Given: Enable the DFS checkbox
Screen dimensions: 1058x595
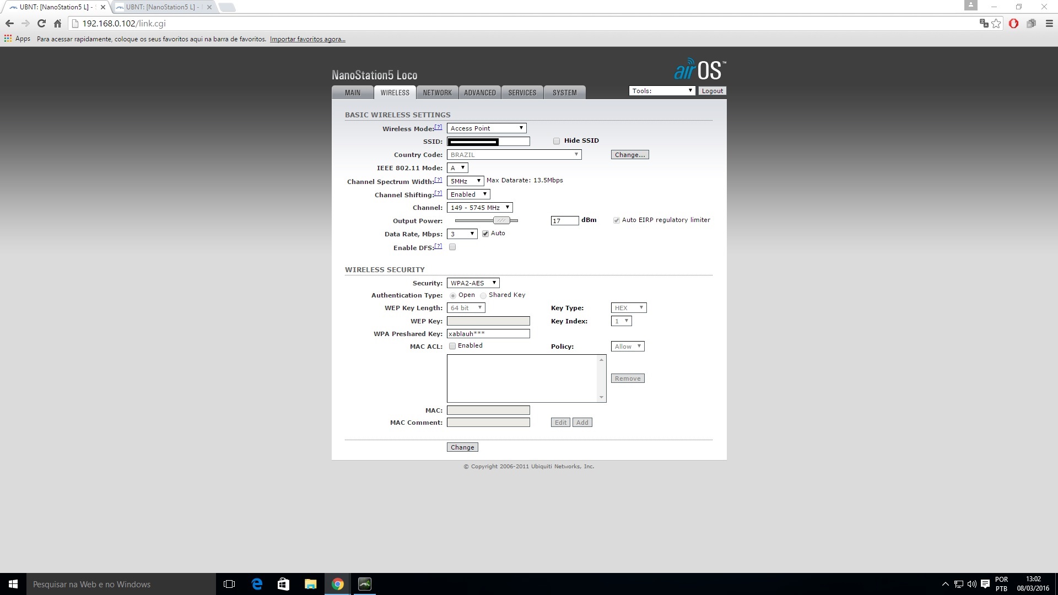Looking at the screenshot, I should [x=452, y=247].
